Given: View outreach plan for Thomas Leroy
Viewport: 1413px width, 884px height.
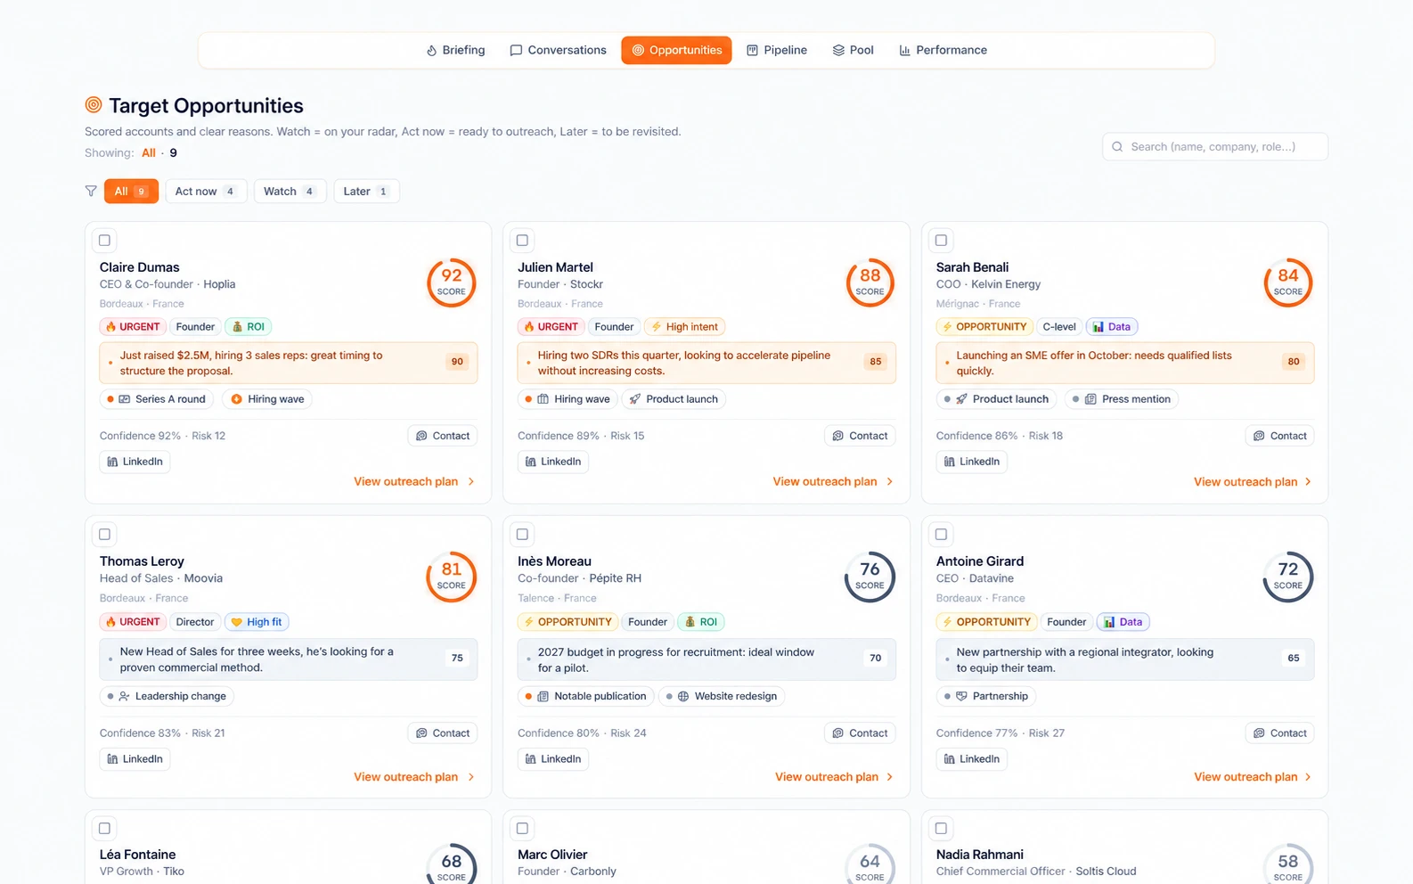Looking at the screenshot, I should [414, 777].
